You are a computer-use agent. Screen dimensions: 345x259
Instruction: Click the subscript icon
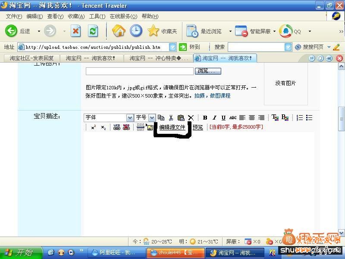coord(102,127)
